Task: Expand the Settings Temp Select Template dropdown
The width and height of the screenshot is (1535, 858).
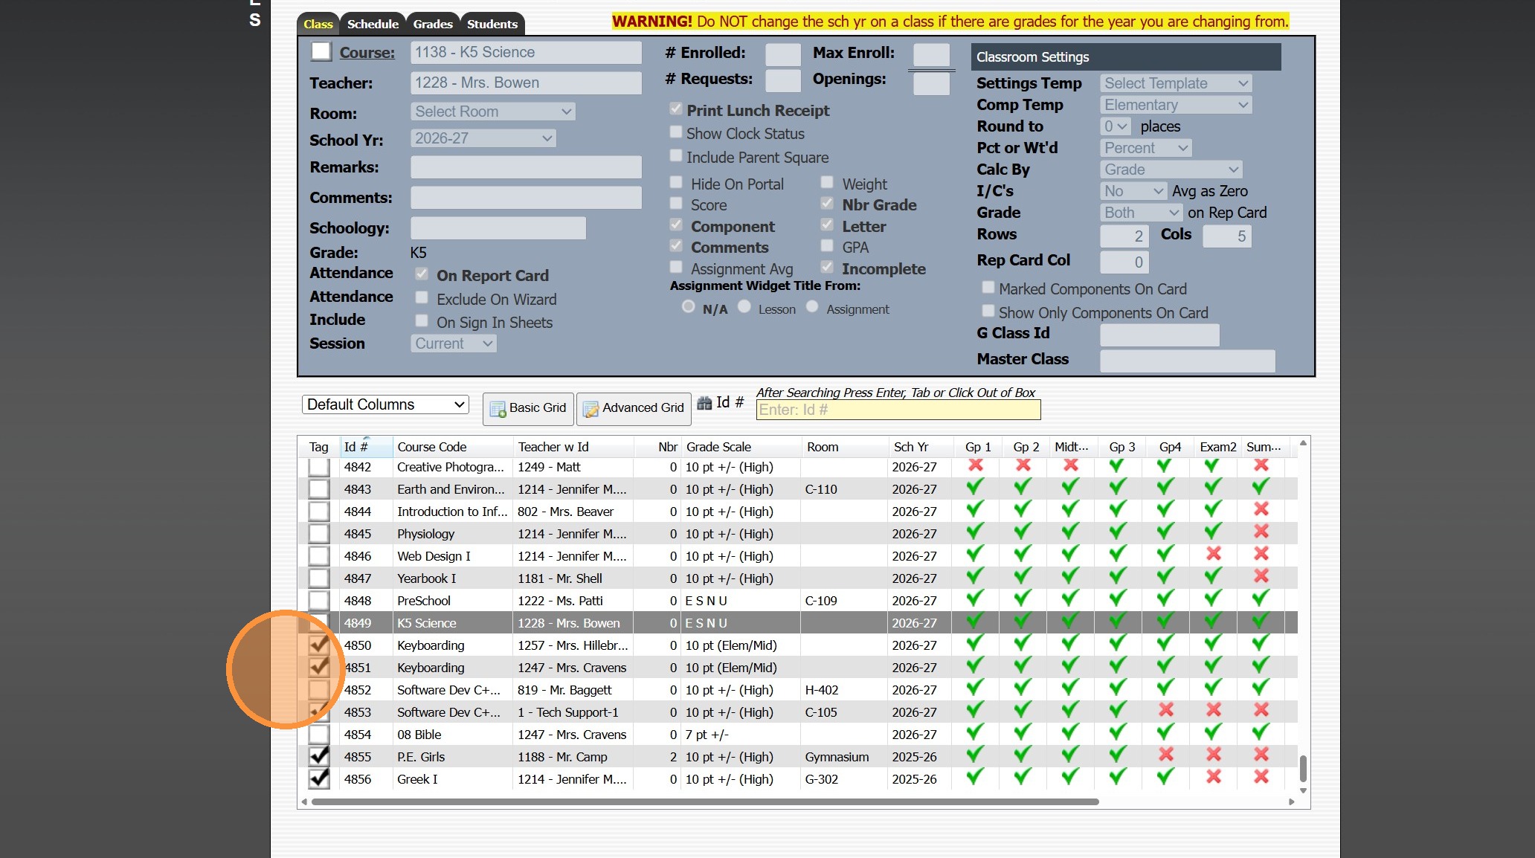Action: click(x=1175, y=83)
